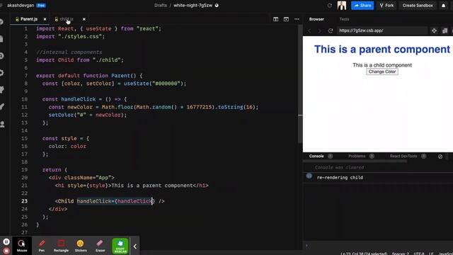The height and width of the screenshot is (255, 453).
Task: Click Create Sandbox button
Action: [x=418, y=5]
